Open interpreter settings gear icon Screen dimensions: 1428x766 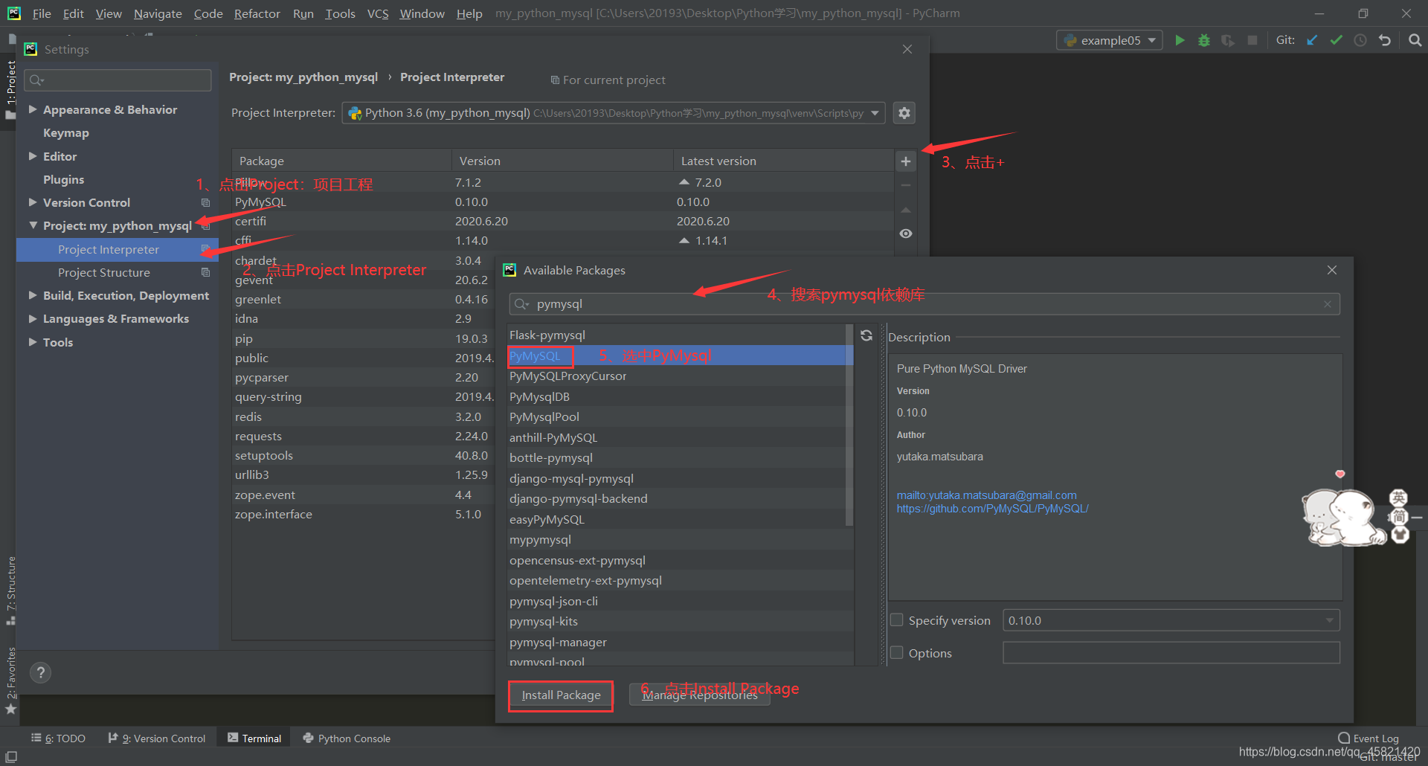[x=904, y=113]
